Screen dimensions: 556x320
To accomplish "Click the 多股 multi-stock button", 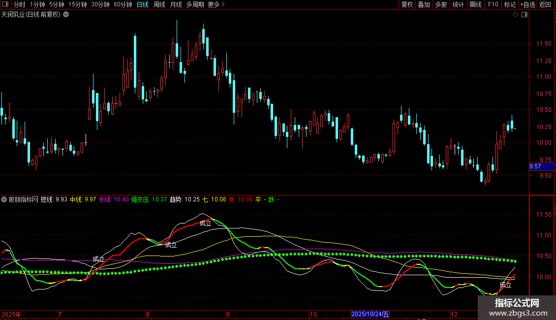I will pyautogui.click(x=441, y=4).
